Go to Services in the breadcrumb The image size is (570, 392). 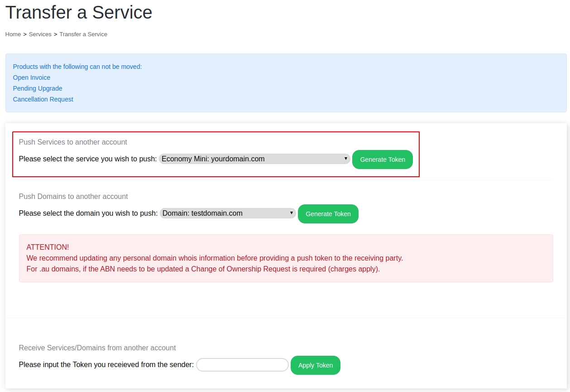[40, 34]
